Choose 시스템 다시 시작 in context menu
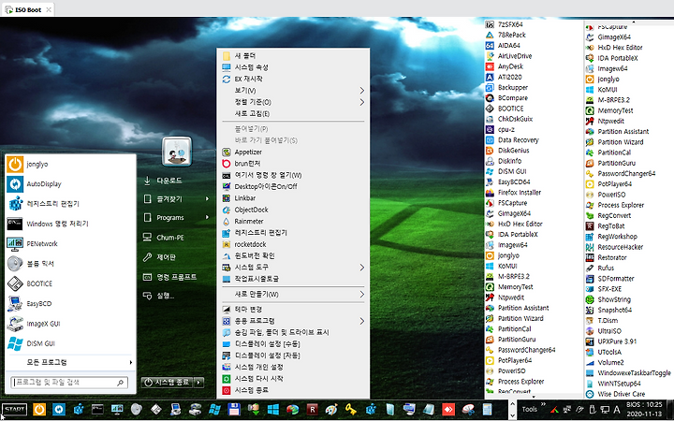This screenshot has height=421, width=674. pos(293,379)
